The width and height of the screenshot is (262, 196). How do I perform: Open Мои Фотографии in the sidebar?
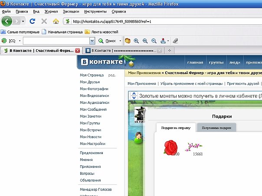click(94, 89)
